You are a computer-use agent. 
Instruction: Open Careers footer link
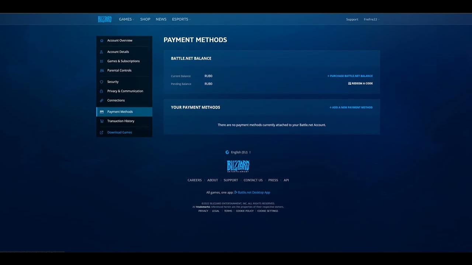click(195, 180)
